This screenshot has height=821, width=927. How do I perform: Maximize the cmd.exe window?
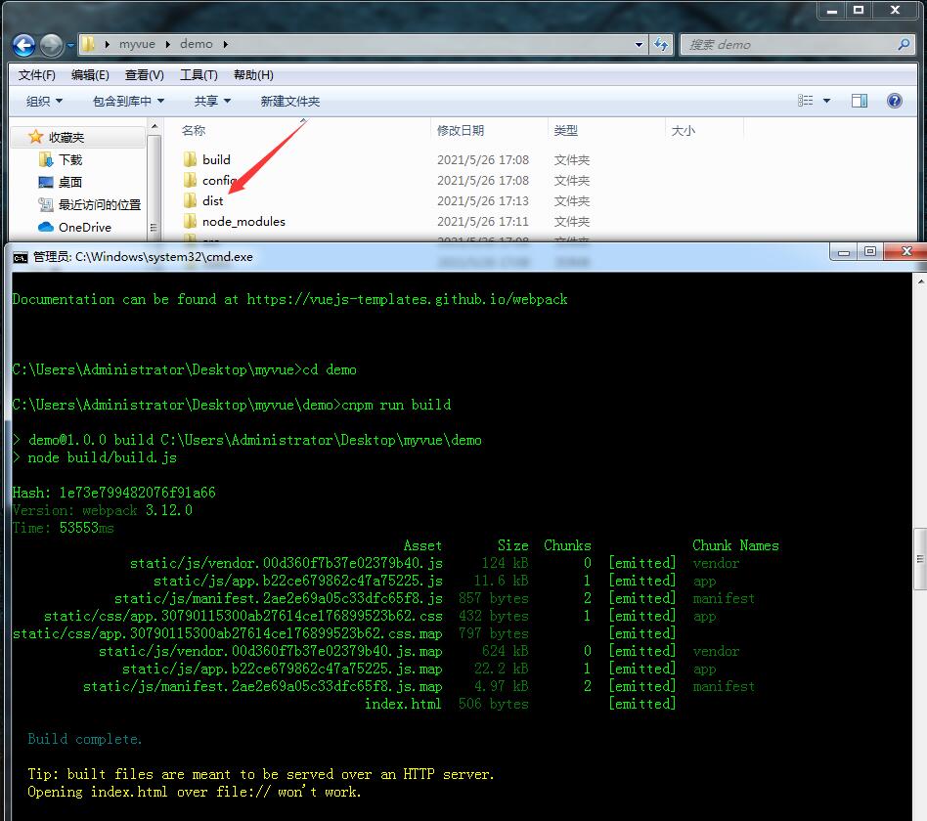[870, 252]
